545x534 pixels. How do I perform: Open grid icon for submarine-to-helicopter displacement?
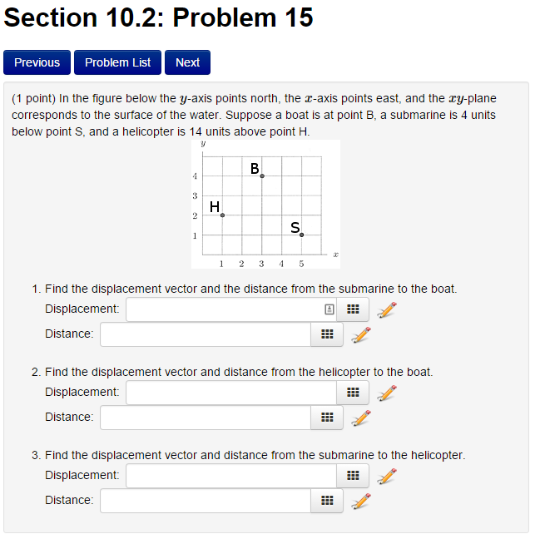353,476
